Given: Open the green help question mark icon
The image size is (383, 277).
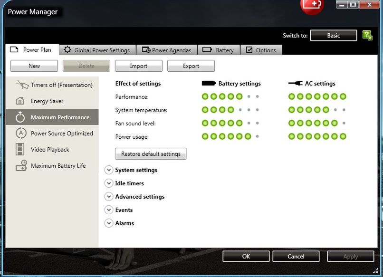Looking at the screenshot, I should pos(365,35).
